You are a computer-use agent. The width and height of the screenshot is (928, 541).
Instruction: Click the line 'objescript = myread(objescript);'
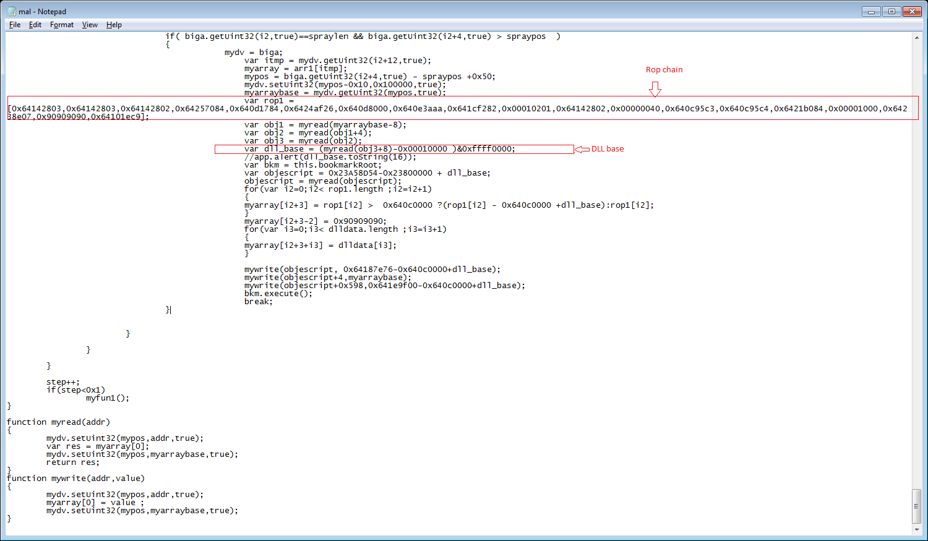coord(323,181)
